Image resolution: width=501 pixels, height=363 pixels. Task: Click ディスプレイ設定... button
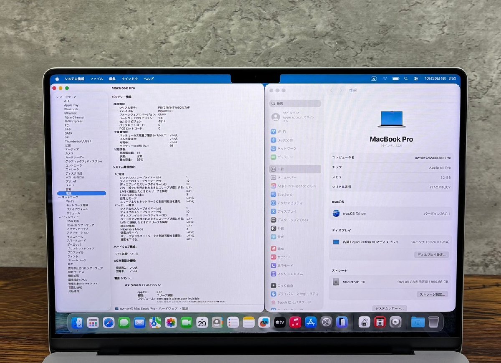tap(432, 254)
